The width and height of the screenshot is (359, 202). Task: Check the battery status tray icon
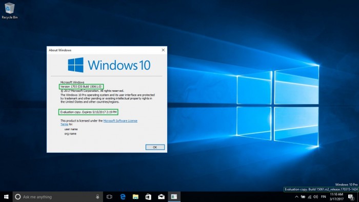click(303, 197)
